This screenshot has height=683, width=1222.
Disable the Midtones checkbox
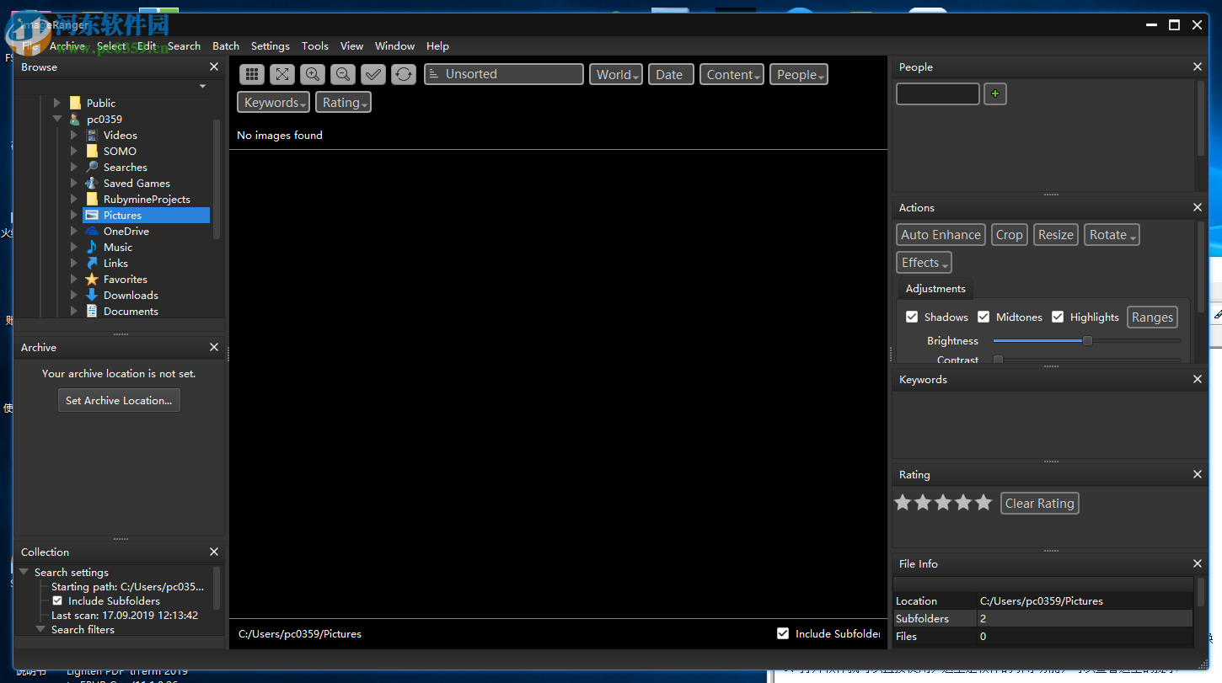coord(983,317)
